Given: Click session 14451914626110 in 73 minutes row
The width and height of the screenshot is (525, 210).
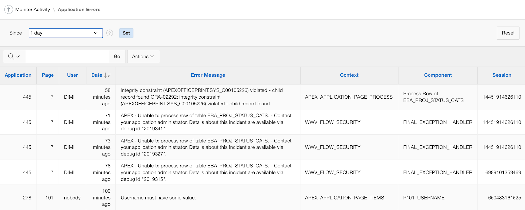Looking at the screenshot, I should point(502,147).
